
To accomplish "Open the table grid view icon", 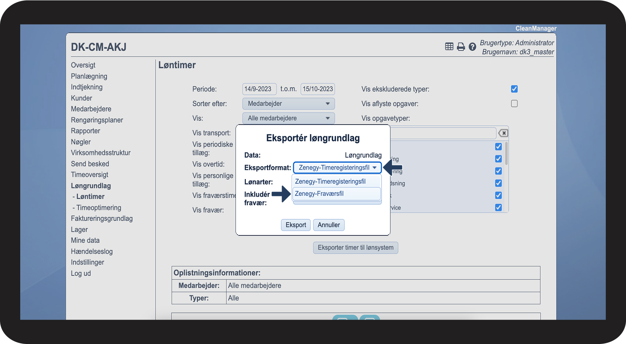I will pos(449,46).
